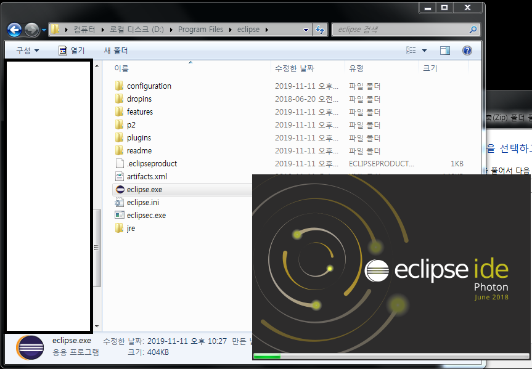Click the Eclipse logo on the splash screen
Screen dimensions: 532x369
(x=377, y=270)
